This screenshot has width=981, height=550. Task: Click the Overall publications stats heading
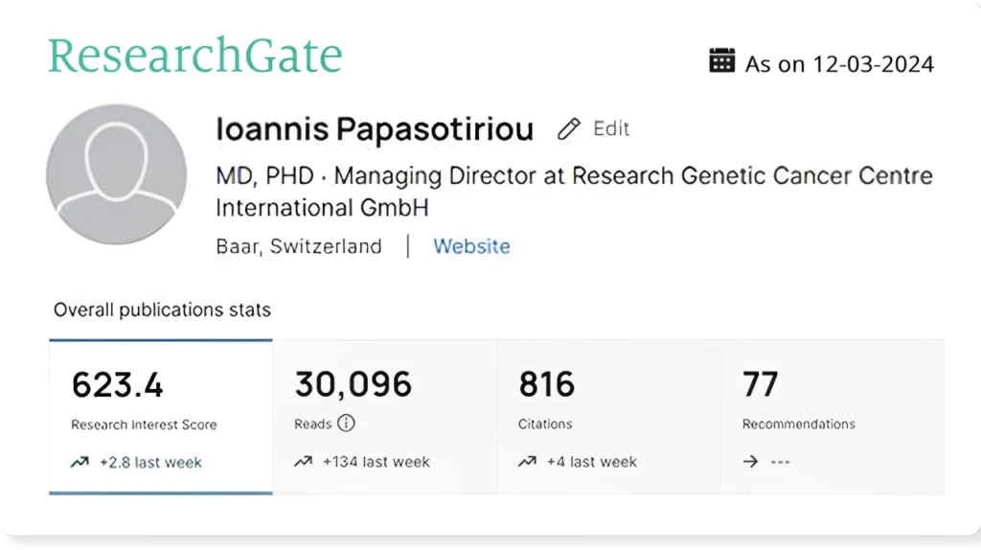coord(162,309)
